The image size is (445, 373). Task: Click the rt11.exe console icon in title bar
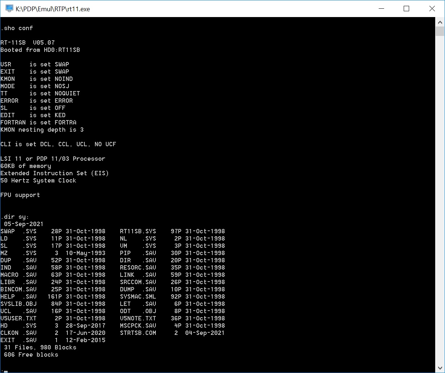9,9
